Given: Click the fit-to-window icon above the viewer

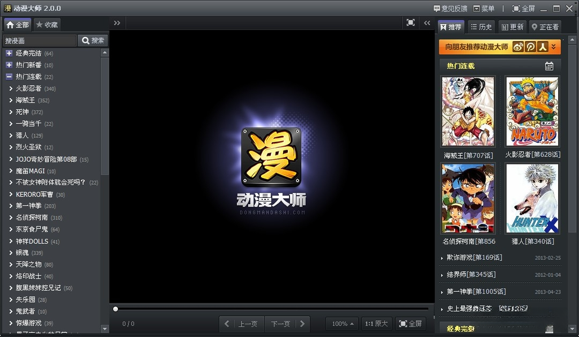Looking at the screenshot, I should pos(411,23).
